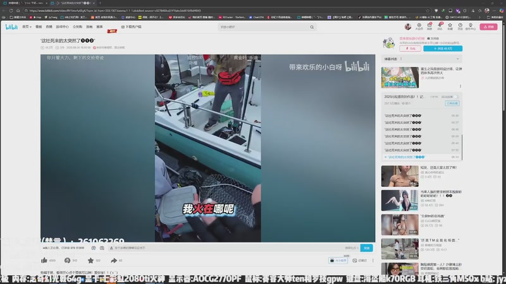Image resolution: width=506 pixels, height=284 pixels.
Task: Give coins to the video
Action: pyautogui.click(x=67, y=260)
